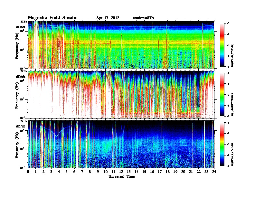The width and height of the screenshot is (255, 197).
Task: Click hour tick "4" on the time axis
Action: 59,172
